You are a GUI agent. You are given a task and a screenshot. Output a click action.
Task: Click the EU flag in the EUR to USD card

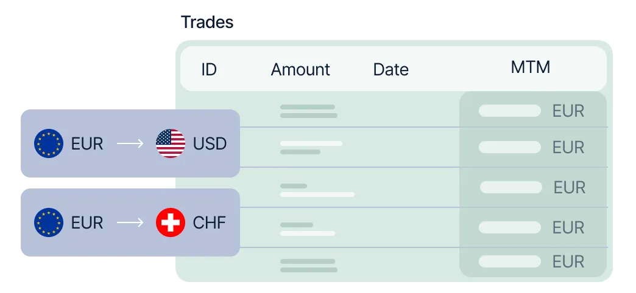[x=49, y=143]
